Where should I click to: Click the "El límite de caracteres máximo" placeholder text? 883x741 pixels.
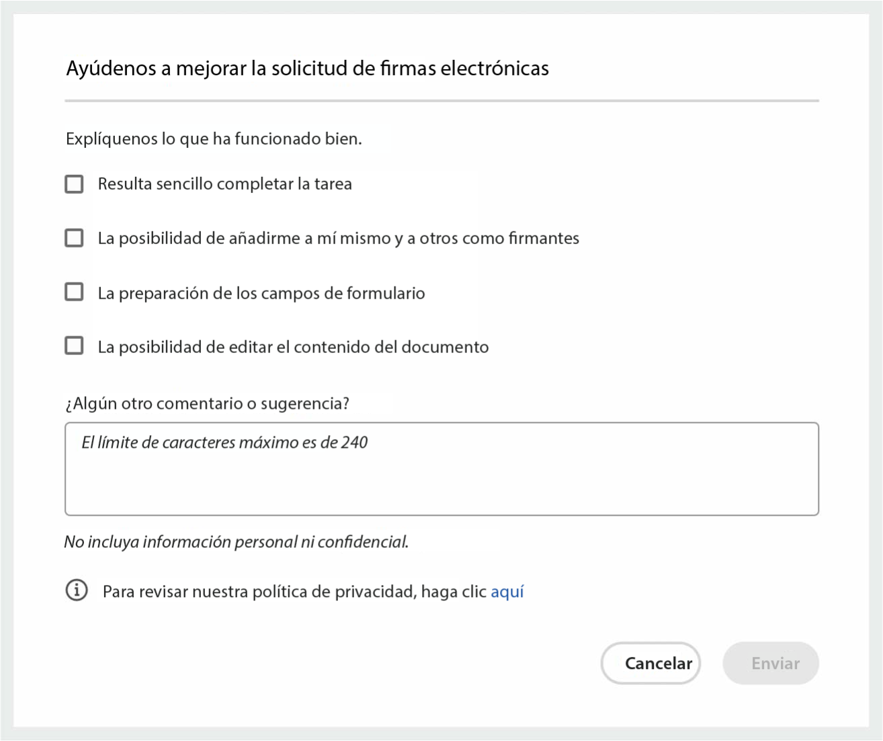[x=224, y=442]
